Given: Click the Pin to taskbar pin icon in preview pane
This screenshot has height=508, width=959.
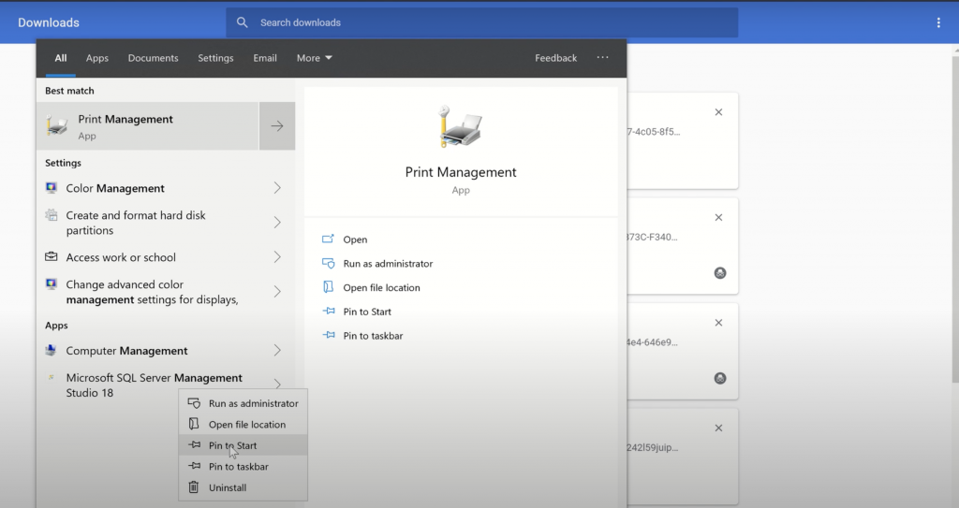Looking at the screenshot, I should pos(329,335).
